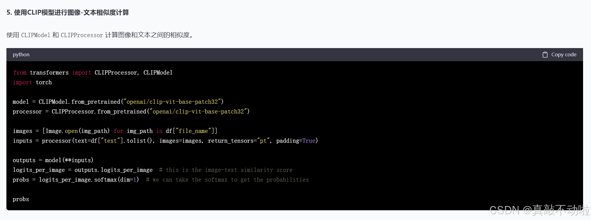Click the 'model = CLIPModel.from_pretrained' line
Screen dimensions: 591x220
point(118,102)
